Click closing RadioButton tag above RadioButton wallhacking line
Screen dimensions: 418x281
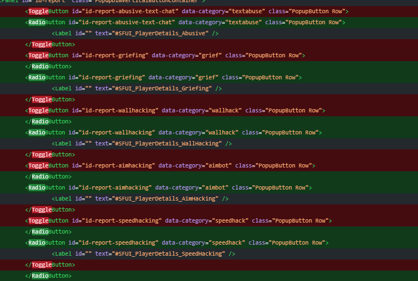48,122
